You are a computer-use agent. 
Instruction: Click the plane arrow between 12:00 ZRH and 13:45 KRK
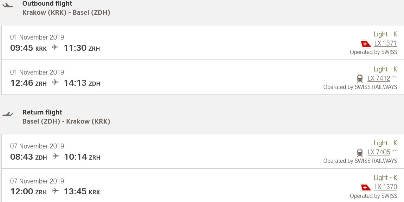pyautogui.click(x=56, y=191)
